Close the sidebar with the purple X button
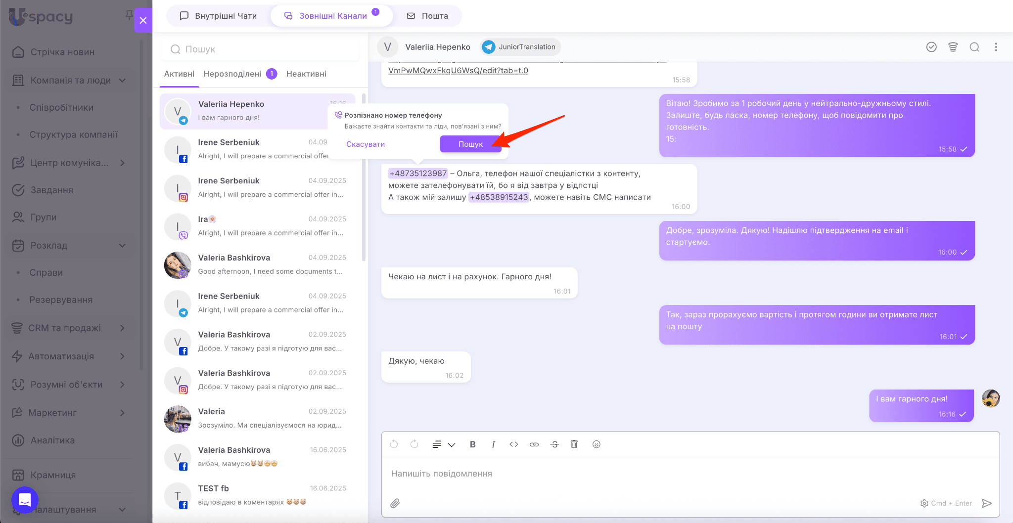 (x=143, y=20)
